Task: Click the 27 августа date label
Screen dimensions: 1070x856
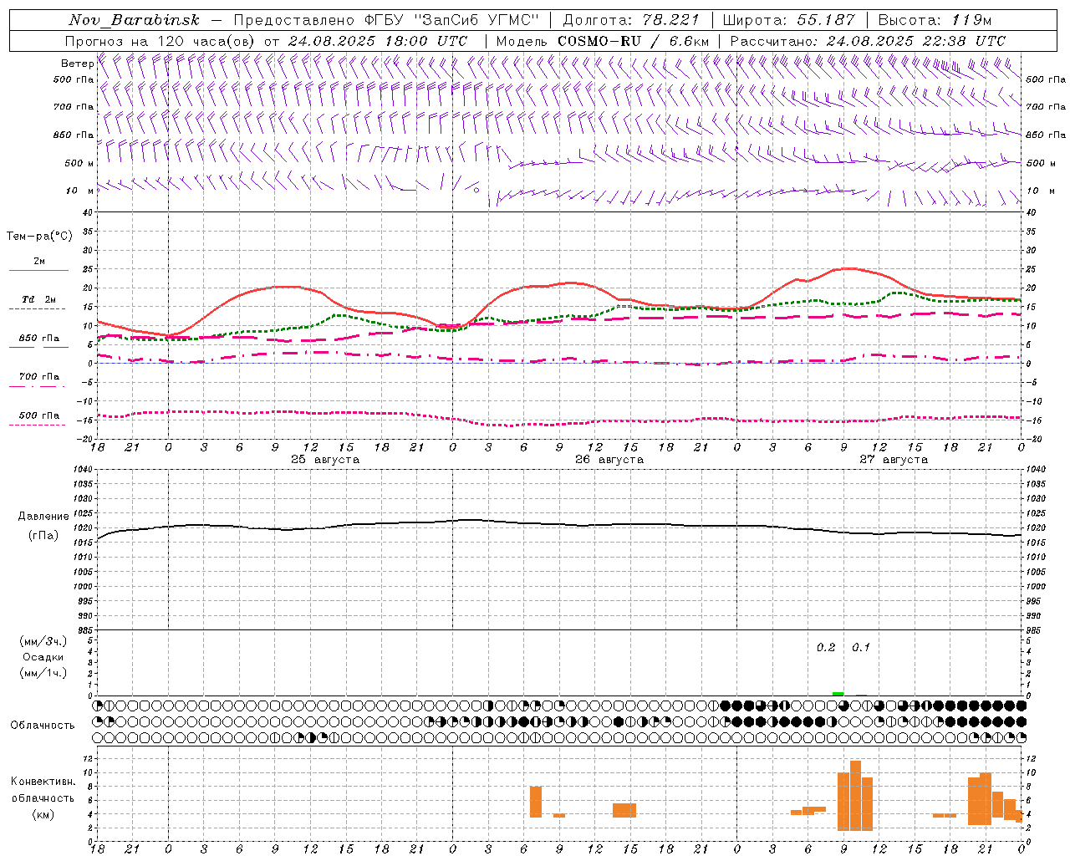Action: pyautogui.click(x=894, y=460)
